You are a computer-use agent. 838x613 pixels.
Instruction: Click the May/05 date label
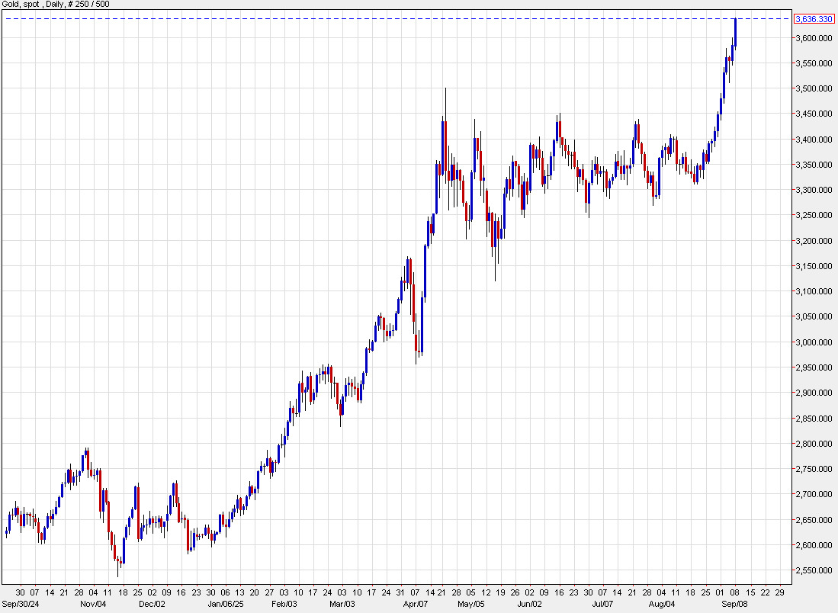tap(470, 604)
